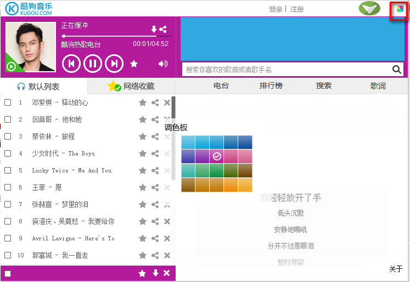Download selected songs in bottom bar
The height and width of the screenshot is (282, 410).
(x=155, y=273)
